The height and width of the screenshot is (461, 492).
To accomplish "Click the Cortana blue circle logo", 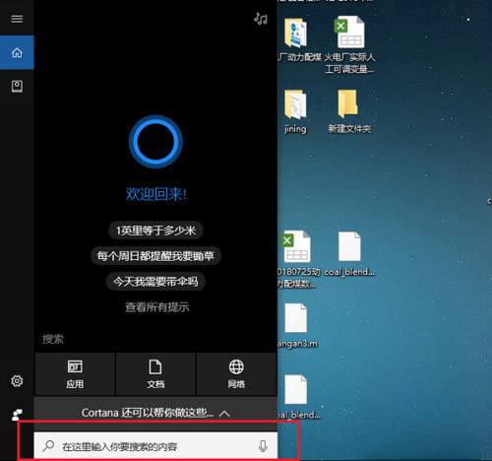I will 155,142.
